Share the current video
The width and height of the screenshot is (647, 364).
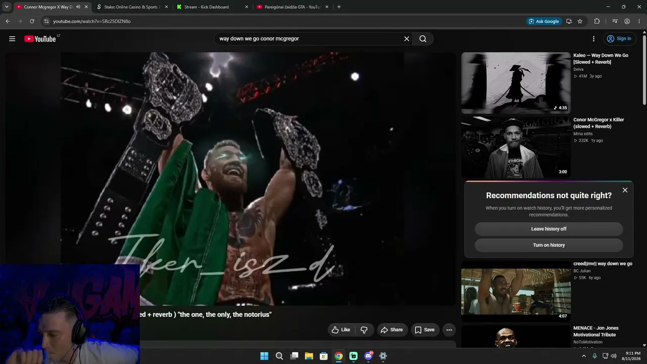coord(392,330)
